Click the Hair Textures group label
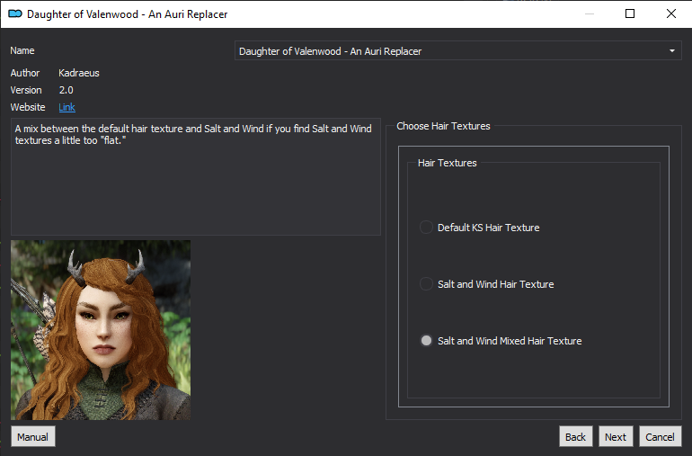The image size is (692, 456). [x=447, y=163]
